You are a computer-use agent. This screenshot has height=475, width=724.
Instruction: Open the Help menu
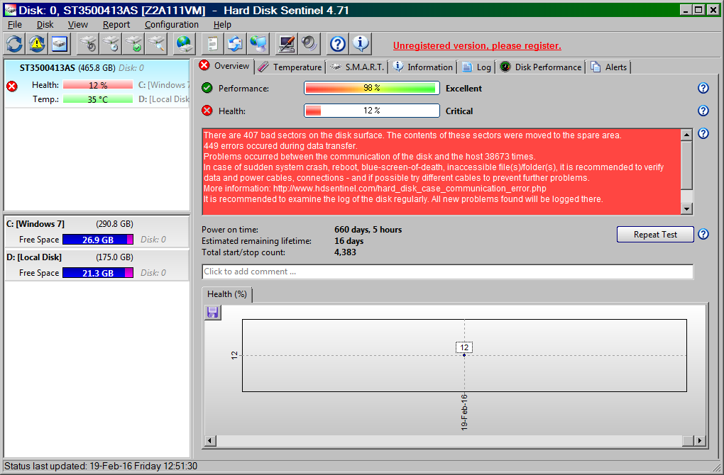pos(222,24)
